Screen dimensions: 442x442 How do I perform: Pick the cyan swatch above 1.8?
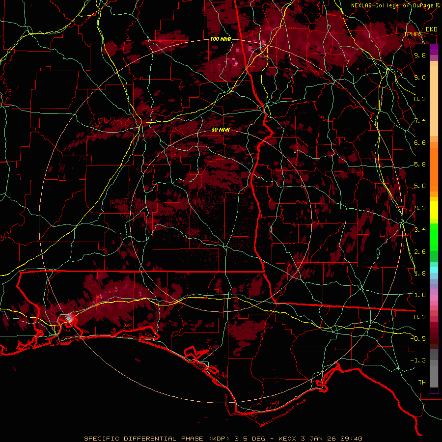(x=434, y=270)
